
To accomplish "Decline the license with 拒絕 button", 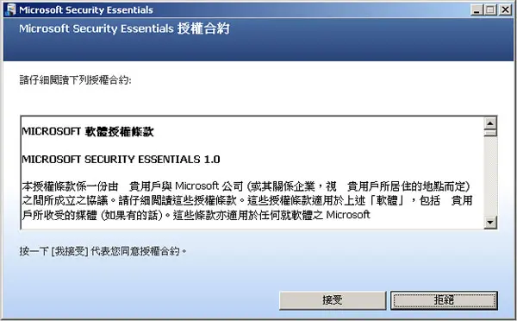I will pos(444,300).
